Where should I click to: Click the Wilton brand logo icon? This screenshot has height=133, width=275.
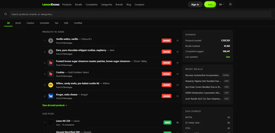click(x=51, y=85)
